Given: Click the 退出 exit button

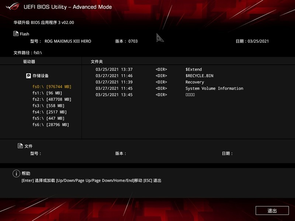Looking at the screenshot, I should [x=272, y=210].
